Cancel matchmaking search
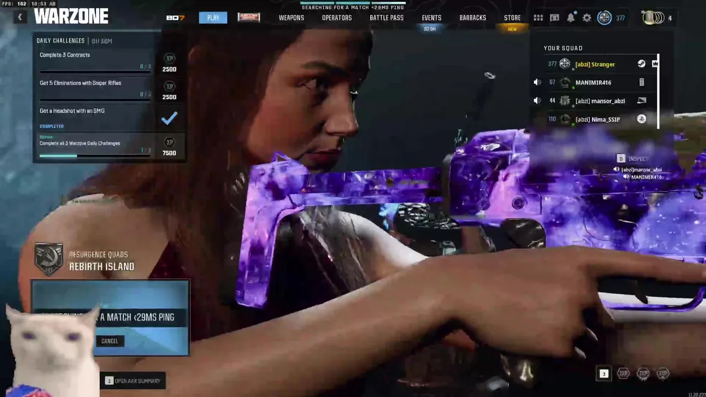Viewport: 706px width, 397px height. 110,341
